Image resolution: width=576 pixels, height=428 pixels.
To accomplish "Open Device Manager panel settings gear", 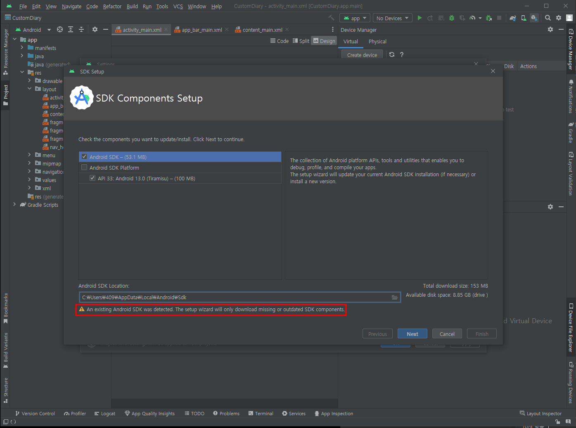I will pyautogui.click(x=550, y=29).
